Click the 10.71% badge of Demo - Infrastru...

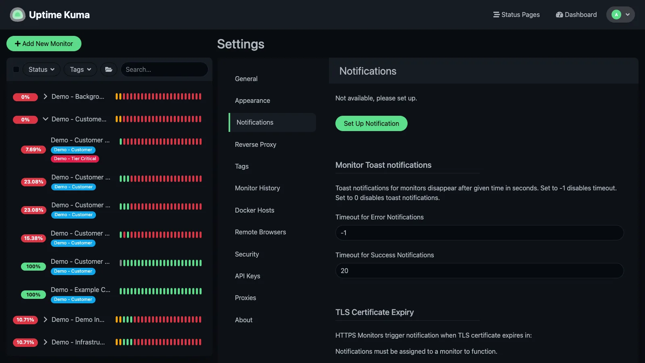(x=25, y=342)
